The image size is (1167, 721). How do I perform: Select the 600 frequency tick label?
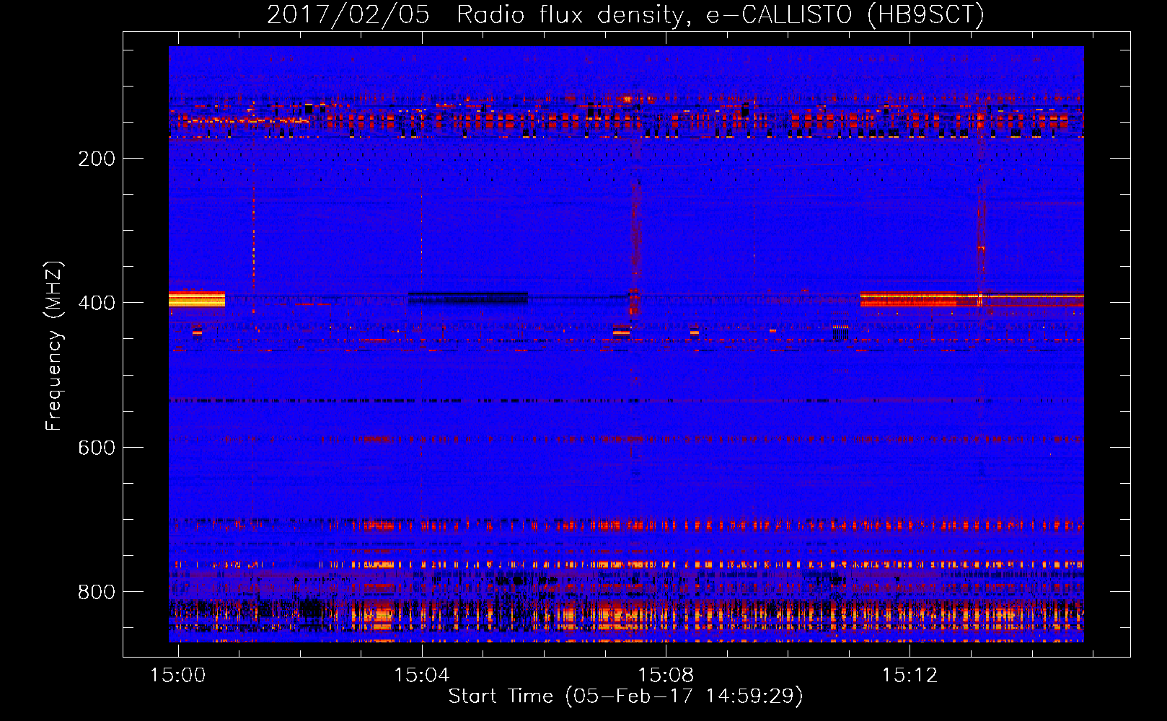point(97,448)
